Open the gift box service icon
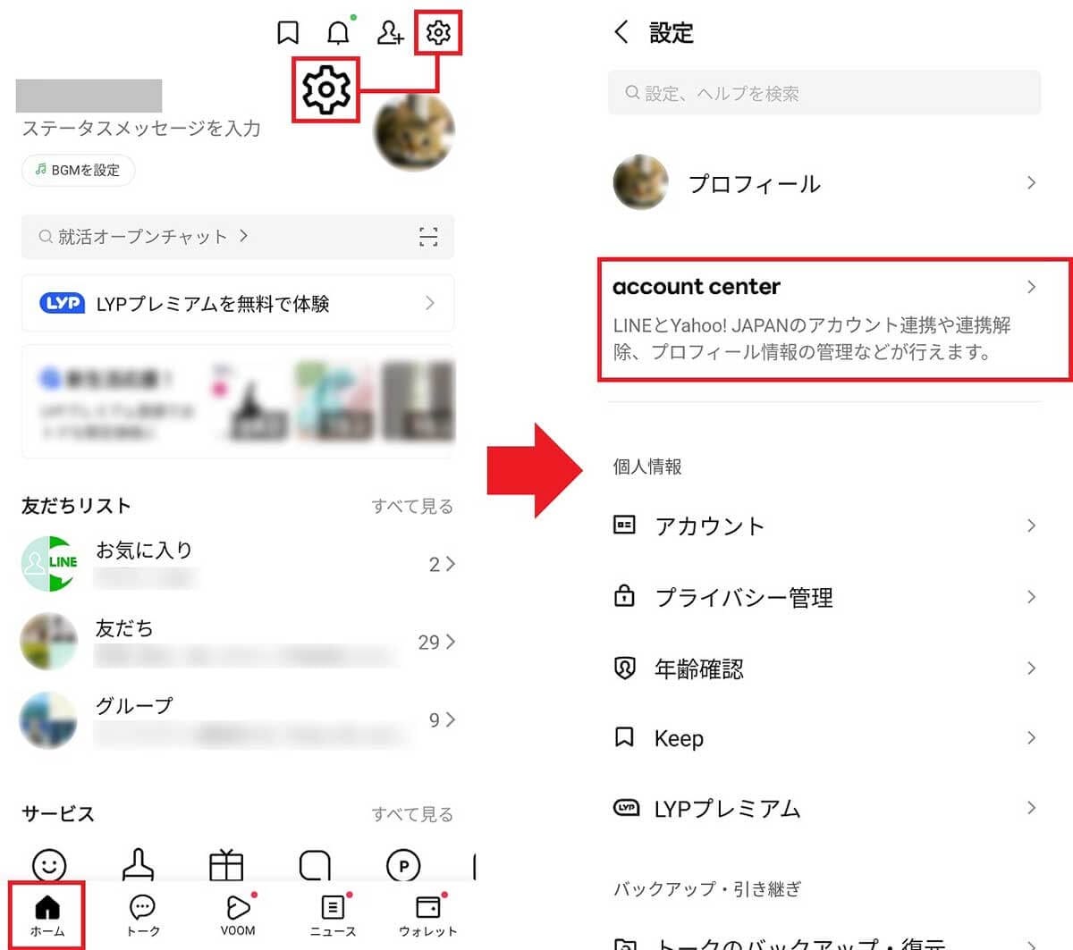The image size is (1073, 950). (226, 865)
